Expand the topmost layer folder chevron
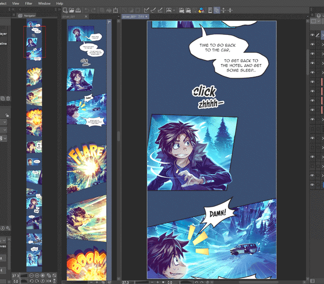This screenshot has height=284, width=324. coord(323,35)
